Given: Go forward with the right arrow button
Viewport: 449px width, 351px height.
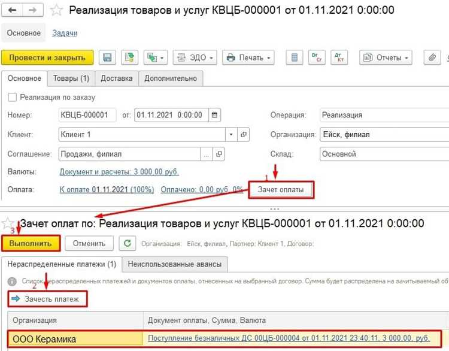Looking at the screenshot, I should (x=33, y=10).
